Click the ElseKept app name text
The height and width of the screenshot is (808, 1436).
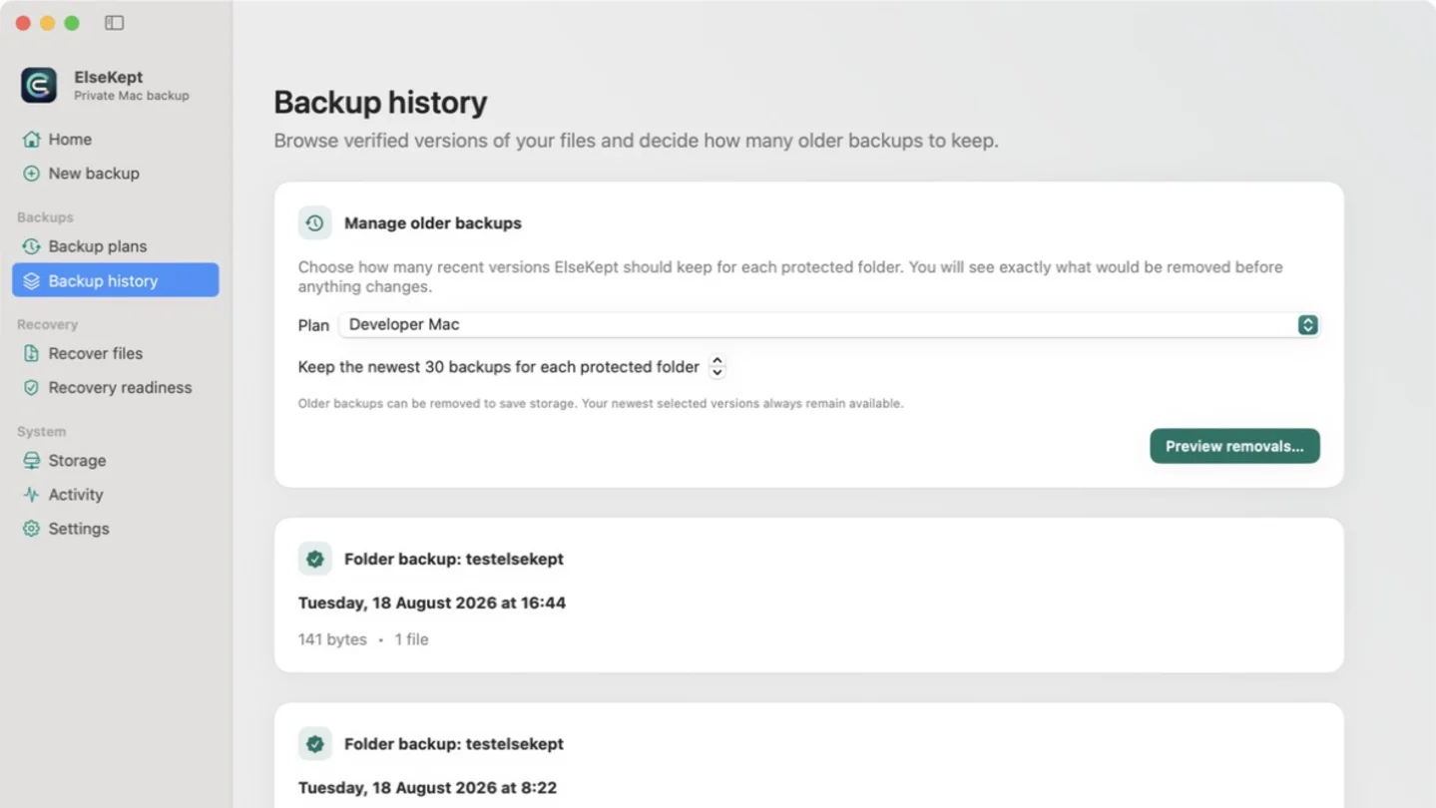point(108,77)
